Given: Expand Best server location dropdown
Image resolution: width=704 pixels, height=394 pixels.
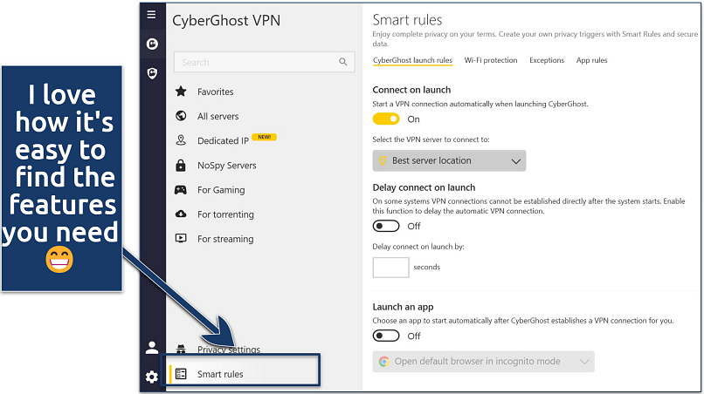Looking at the screenshot, I should coord(449,160).
